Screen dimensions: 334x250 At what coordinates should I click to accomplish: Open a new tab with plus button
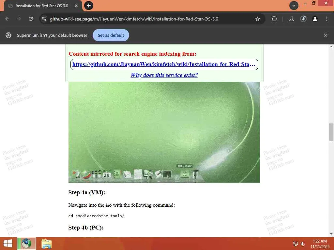[x=89, y=6]
